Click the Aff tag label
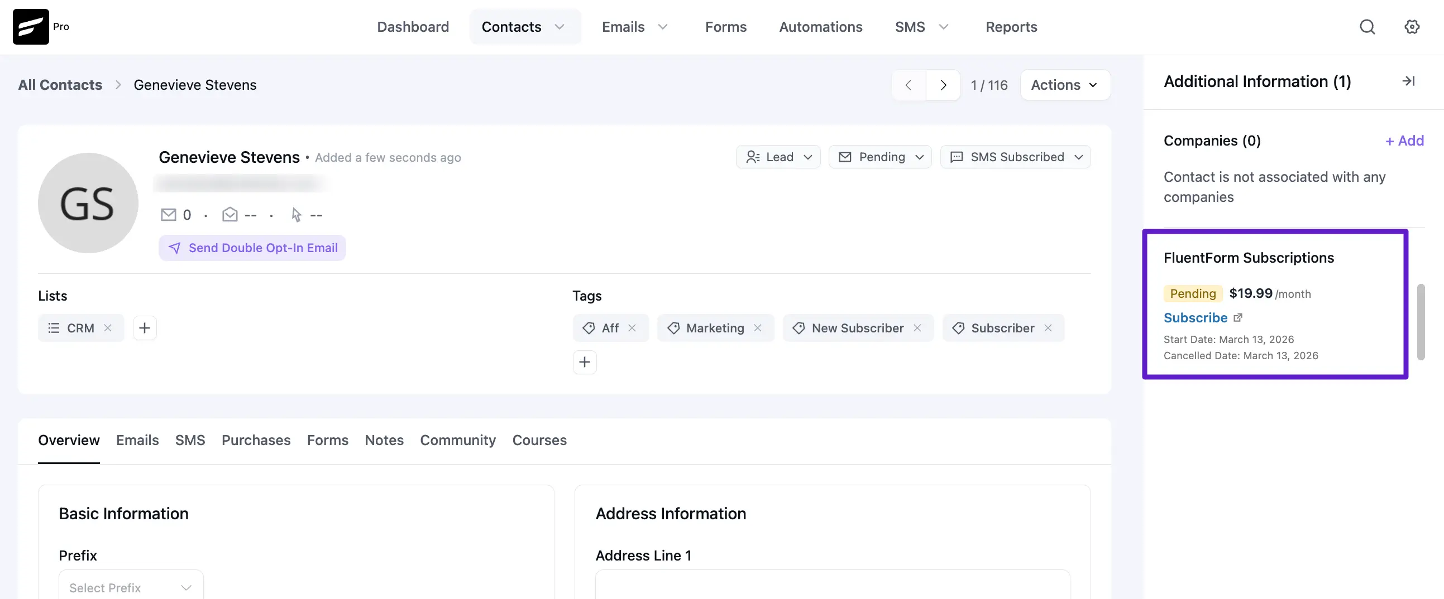 click(x=610, y=328)
